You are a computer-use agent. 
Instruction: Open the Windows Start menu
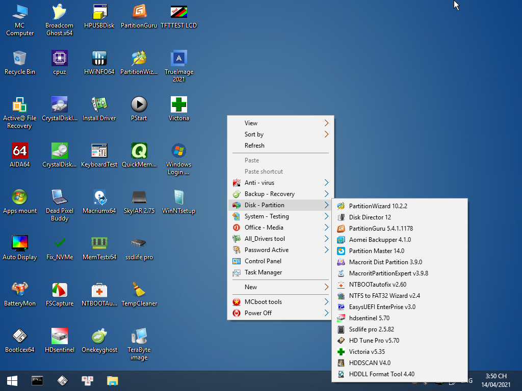pos(12,381)
